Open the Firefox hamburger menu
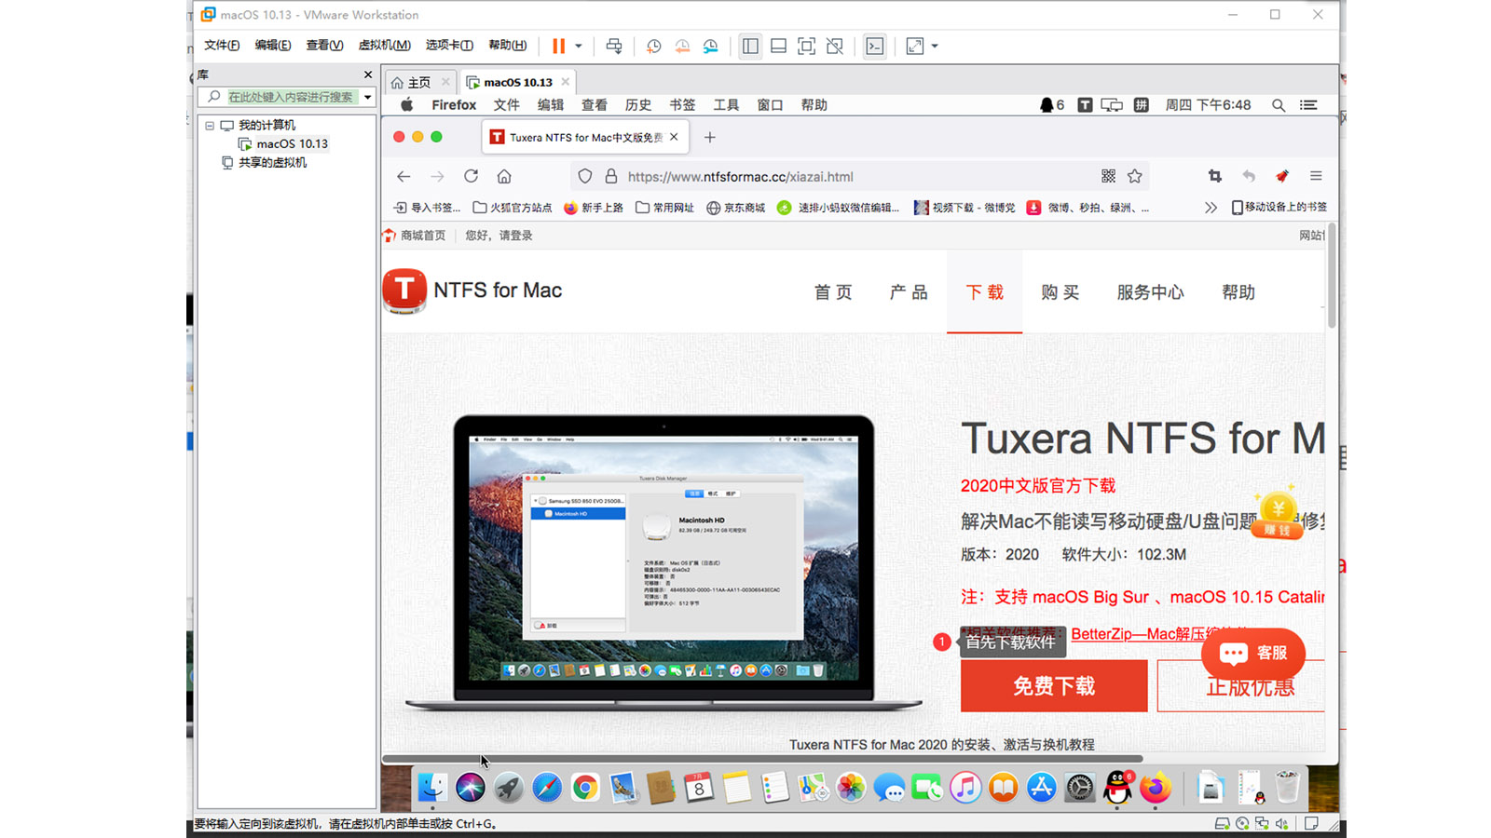Viewport: 1491px width, 838px height. 1316,176
